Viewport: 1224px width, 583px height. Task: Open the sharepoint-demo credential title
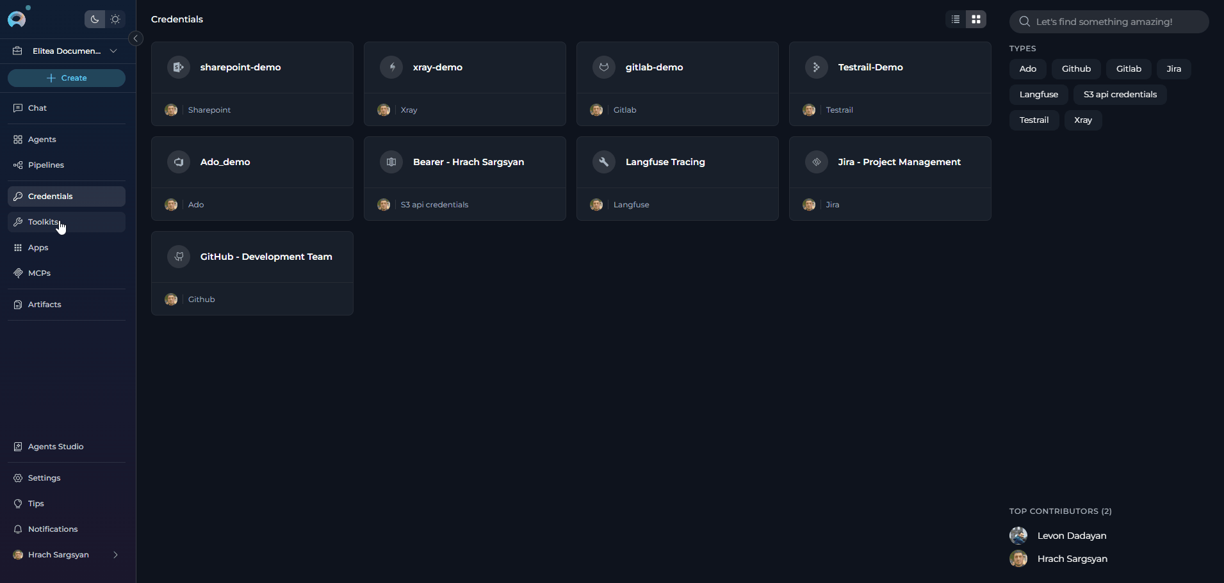[x=240, y=67]
